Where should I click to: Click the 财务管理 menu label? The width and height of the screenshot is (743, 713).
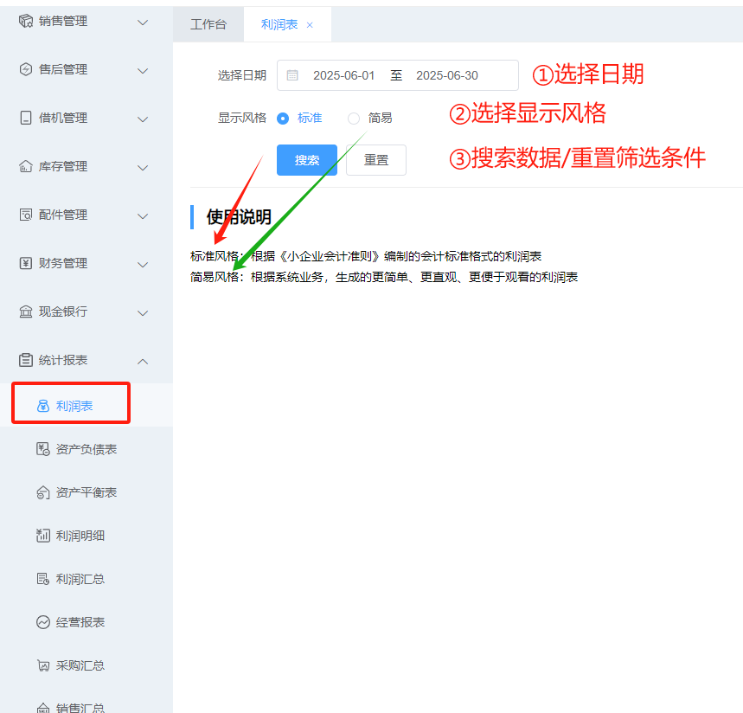(63, 263)
